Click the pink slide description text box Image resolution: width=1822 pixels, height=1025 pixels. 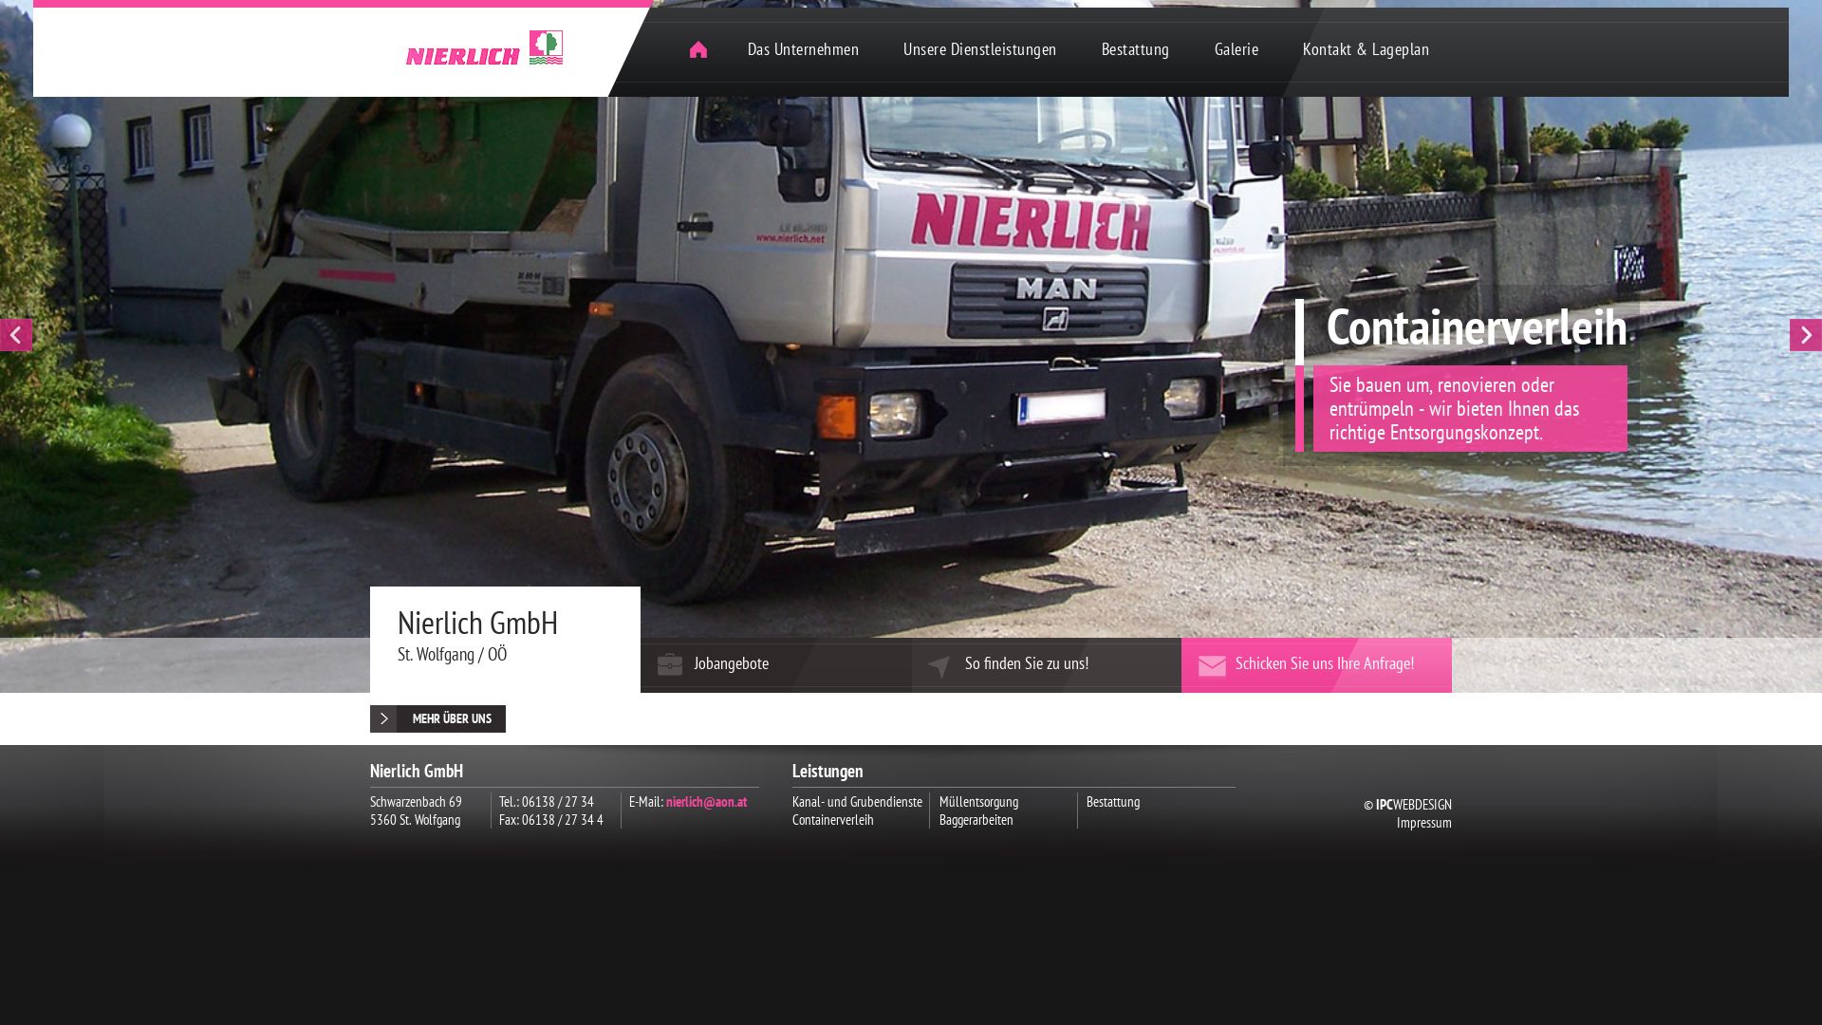click(x=1470, y=409)
